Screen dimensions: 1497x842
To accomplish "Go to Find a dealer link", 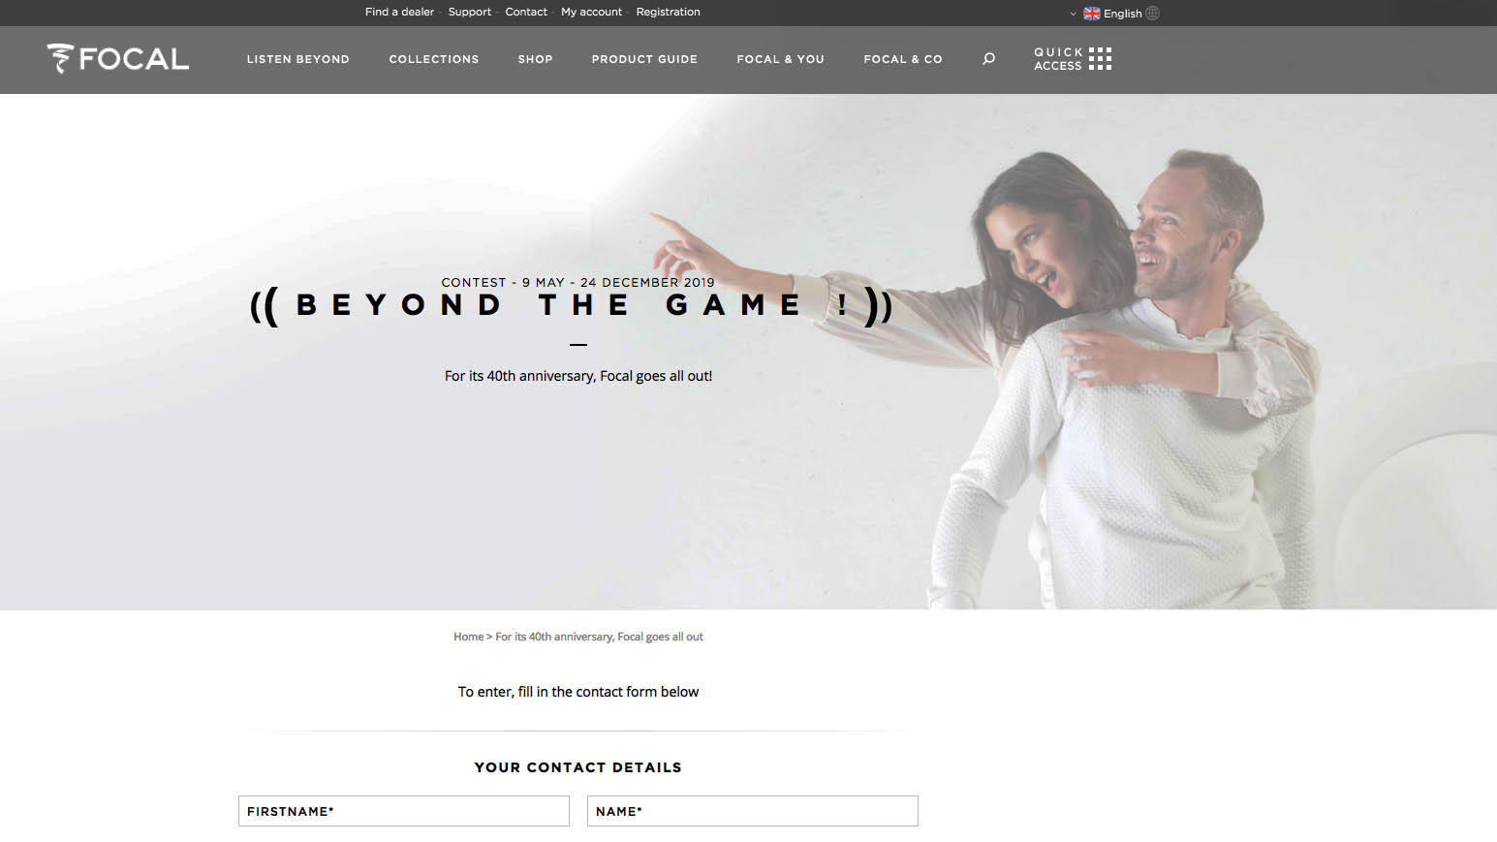I will (399, 12).
